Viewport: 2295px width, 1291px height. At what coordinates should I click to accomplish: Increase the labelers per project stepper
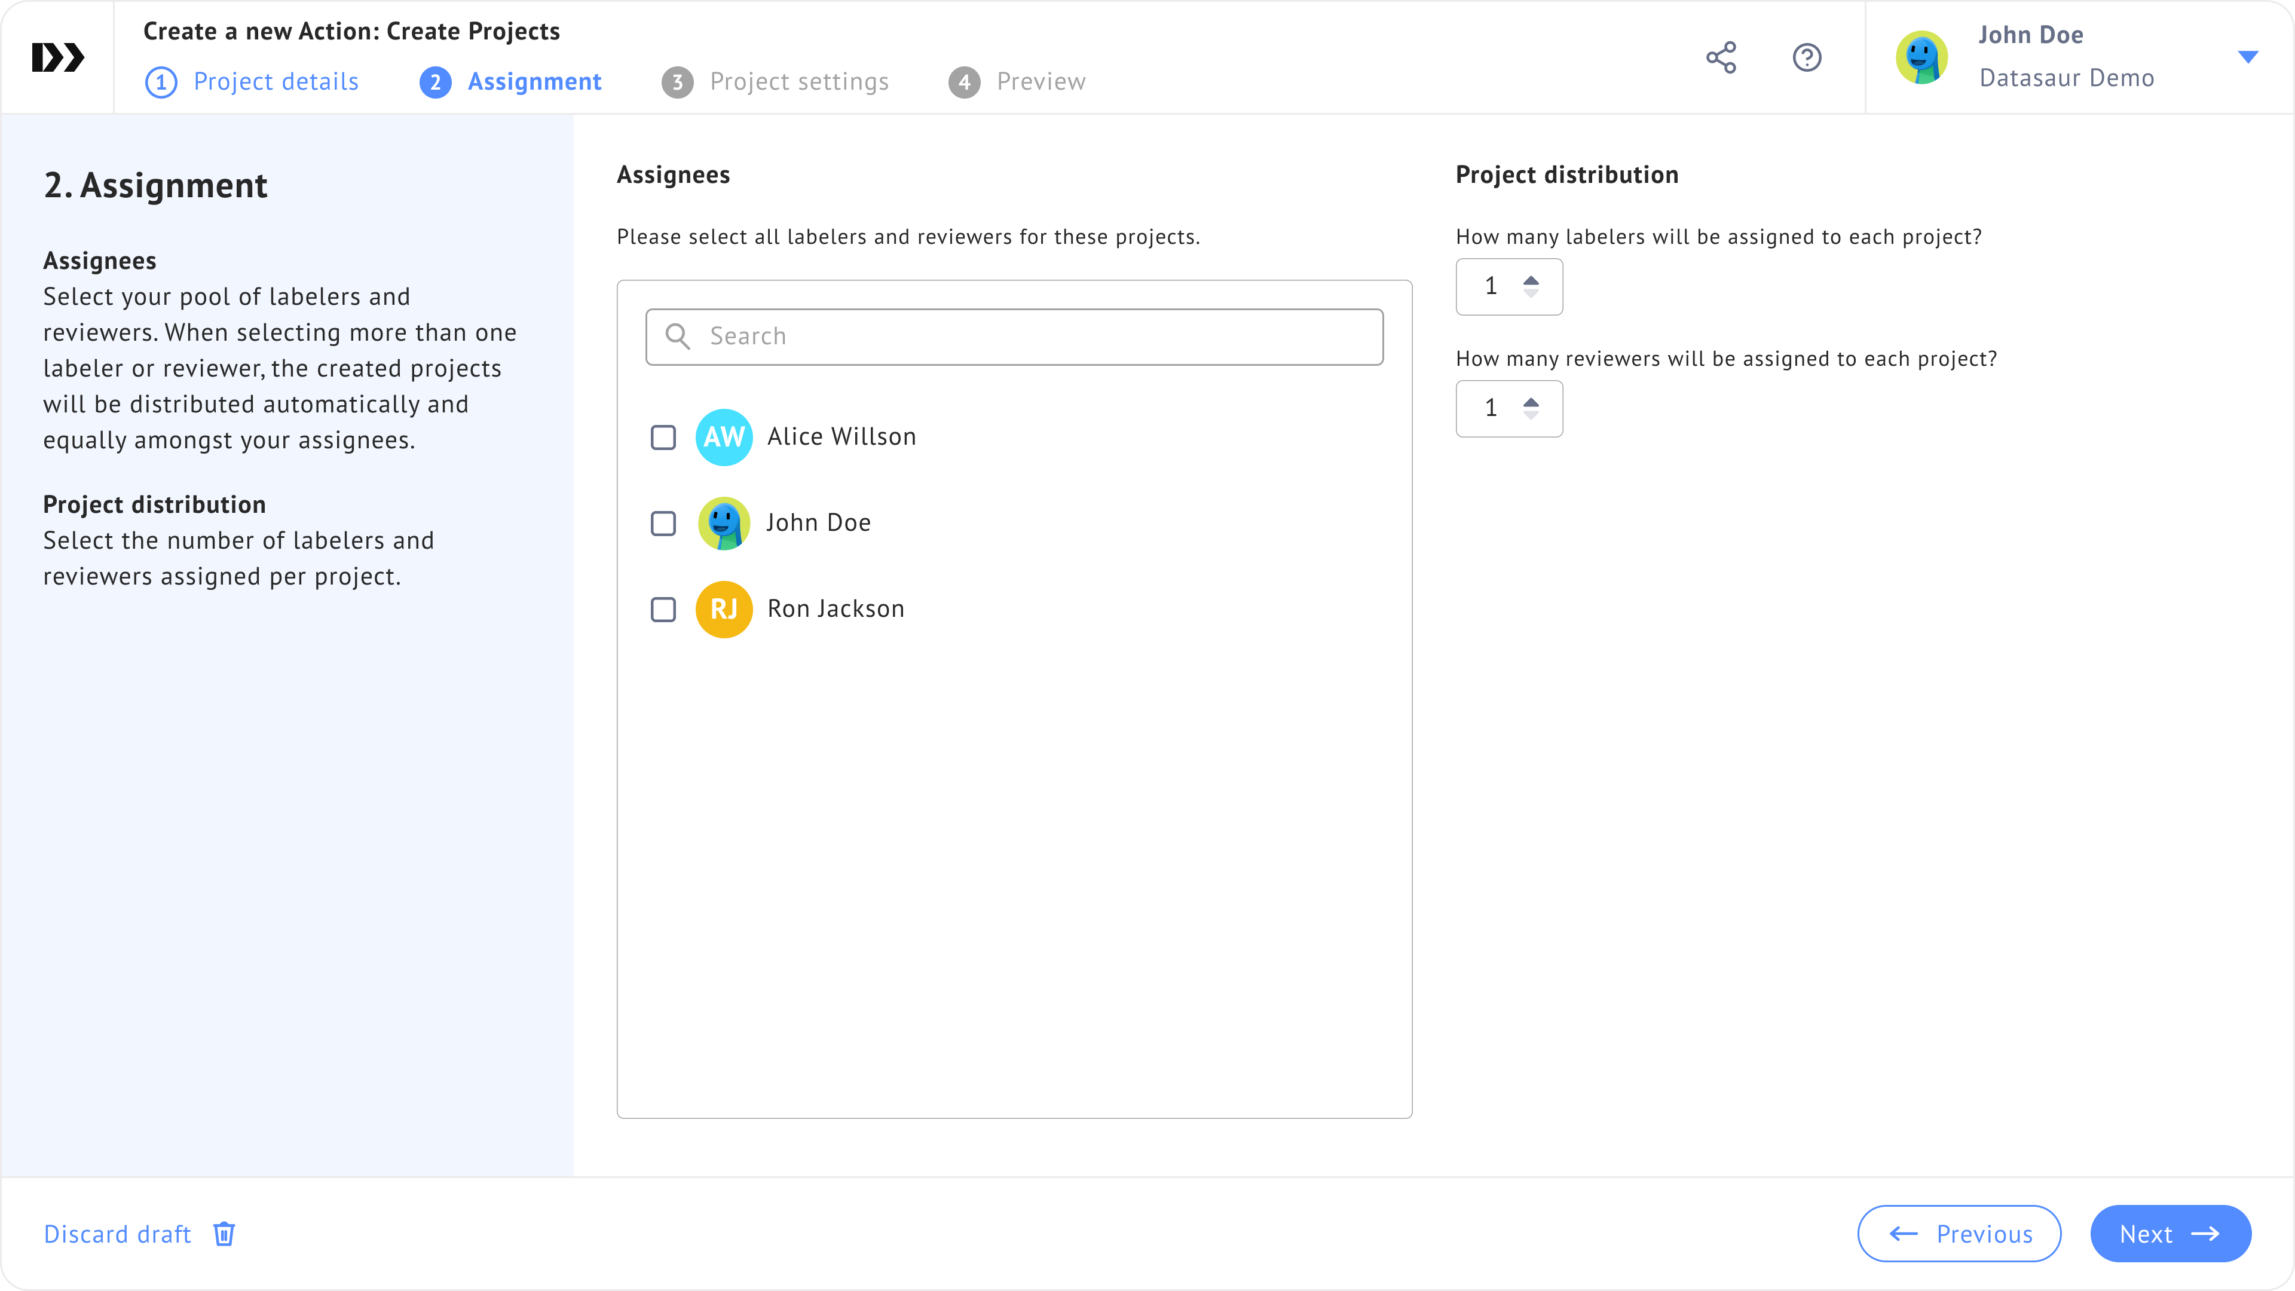(x=1531, y=280)
